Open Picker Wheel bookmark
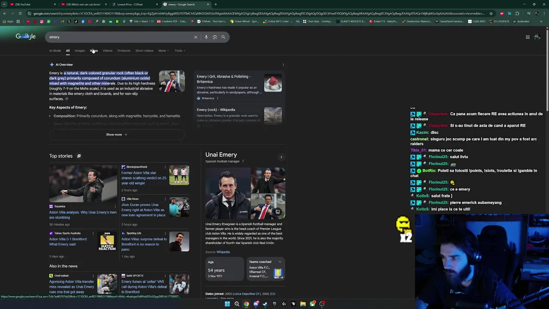Image resolution: width=549 pixels, height=309 pixels. point(244,21)
